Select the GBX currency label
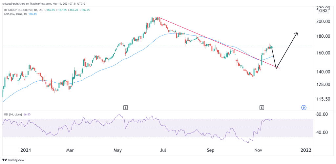This screenshot has height=164, width=336. 323,11
